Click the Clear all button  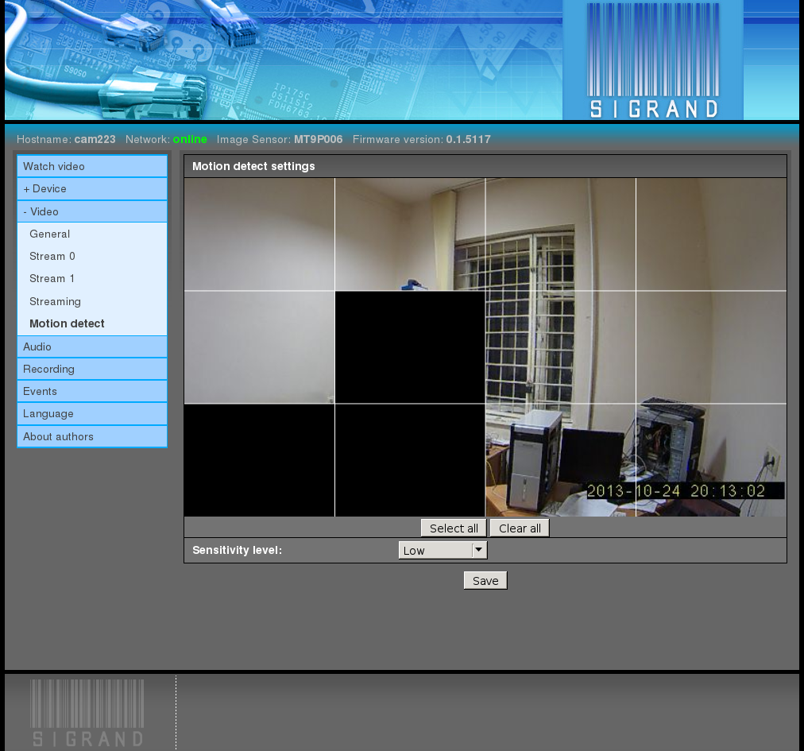pyautogui.click(x=520, y=528)
